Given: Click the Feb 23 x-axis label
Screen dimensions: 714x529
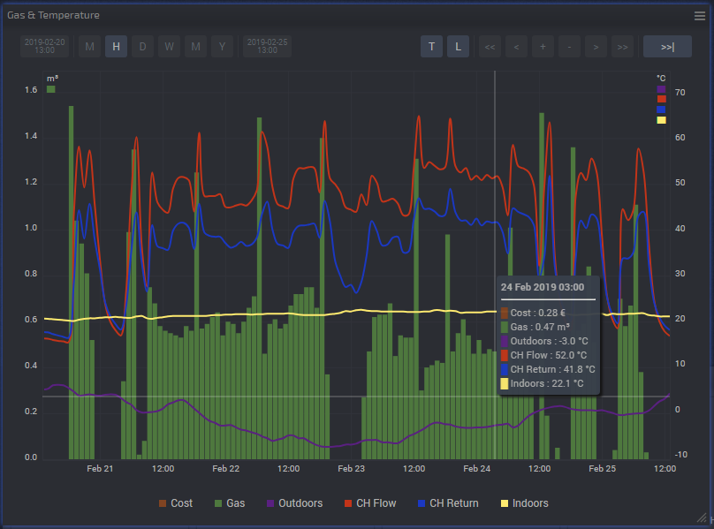Looking at the screenshot, I should click(x=351, y=468).
